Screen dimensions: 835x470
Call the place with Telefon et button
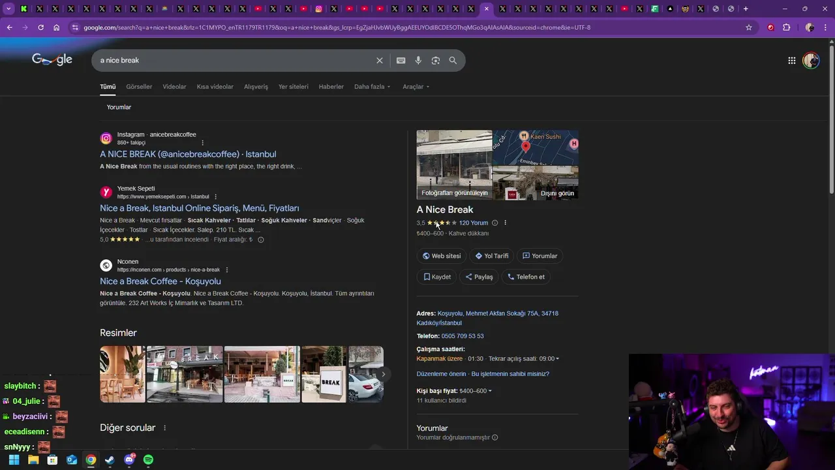(526, 277)
